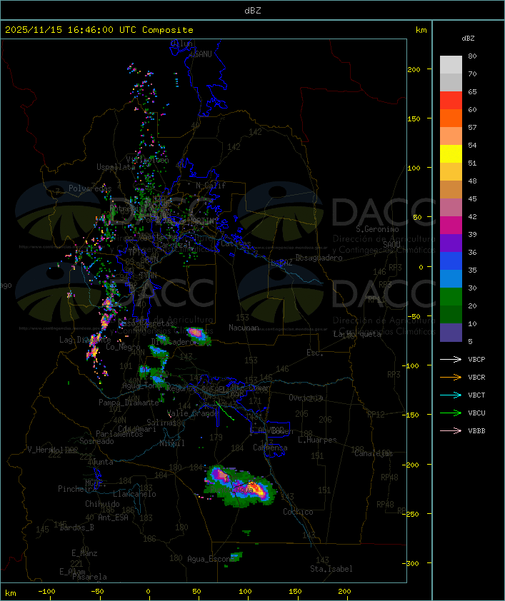
Task: Click the S.Geronimo place label
Action: click(377, 229)
